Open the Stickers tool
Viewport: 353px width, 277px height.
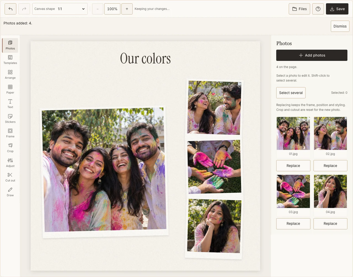[x=10, y=119]
